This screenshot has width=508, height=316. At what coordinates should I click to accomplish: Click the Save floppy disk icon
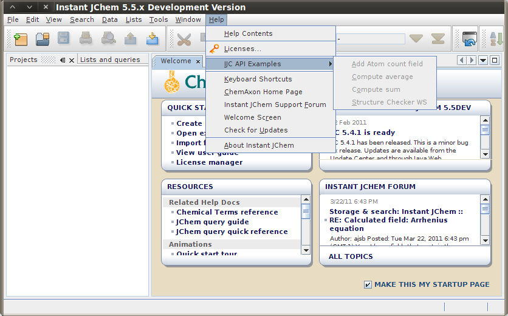(x=64, y=39)
